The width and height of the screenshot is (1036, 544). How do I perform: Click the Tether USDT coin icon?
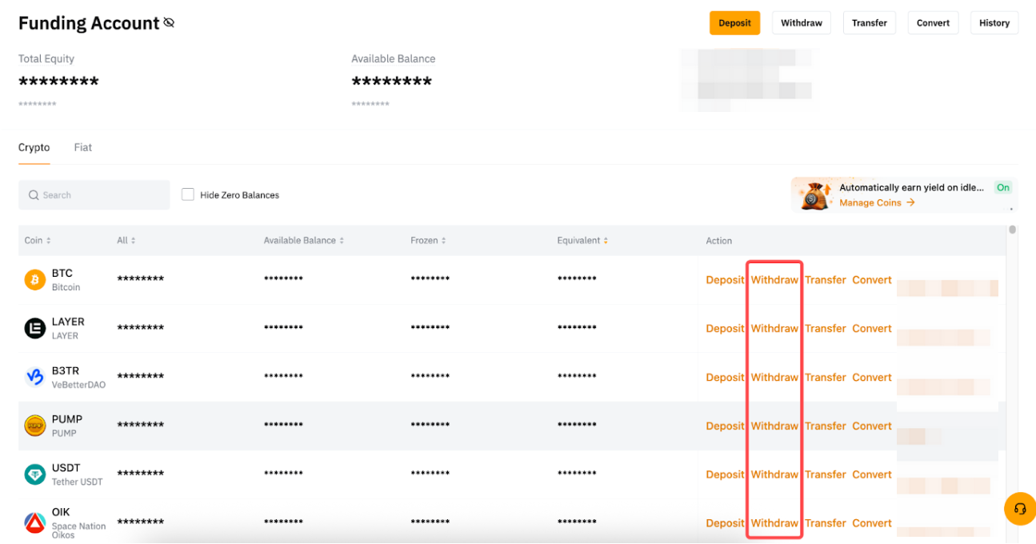[34, 474]
